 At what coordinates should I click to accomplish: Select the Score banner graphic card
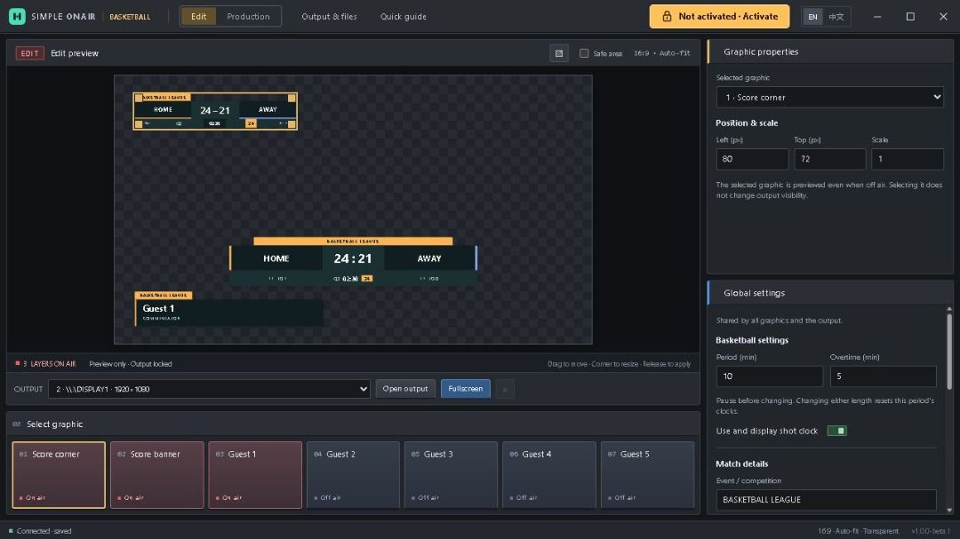point(156,475)
